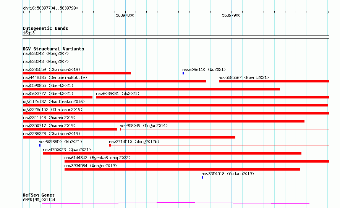Click the RefSeq Genes track title
This screenshot has width=340, height=208.
click(39, 195)
